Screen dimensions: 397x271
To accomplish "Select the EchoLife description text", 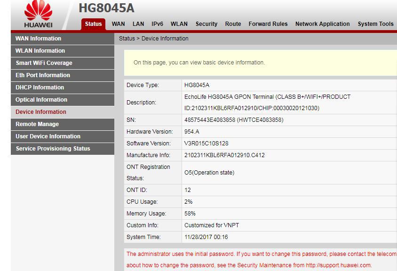I will 267,103.
